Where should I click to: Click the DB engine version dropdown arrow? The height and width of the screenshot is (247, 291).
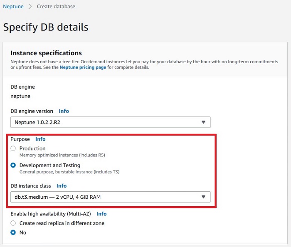(x=203, y=122)
